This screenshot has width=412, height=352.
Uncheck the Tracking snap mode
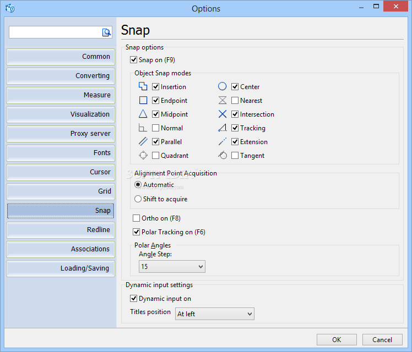pyautogui.click(x=235, y=128)
